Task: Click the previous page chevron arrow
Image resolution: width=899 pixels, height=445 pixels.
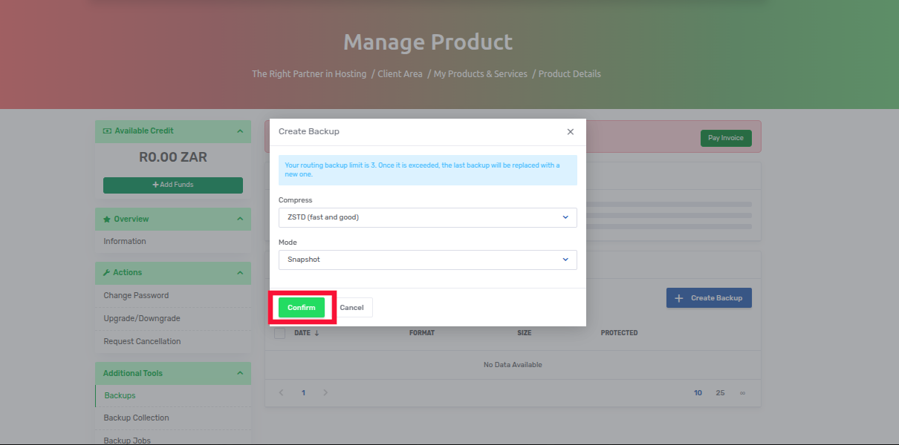Action: coord(281,392)
